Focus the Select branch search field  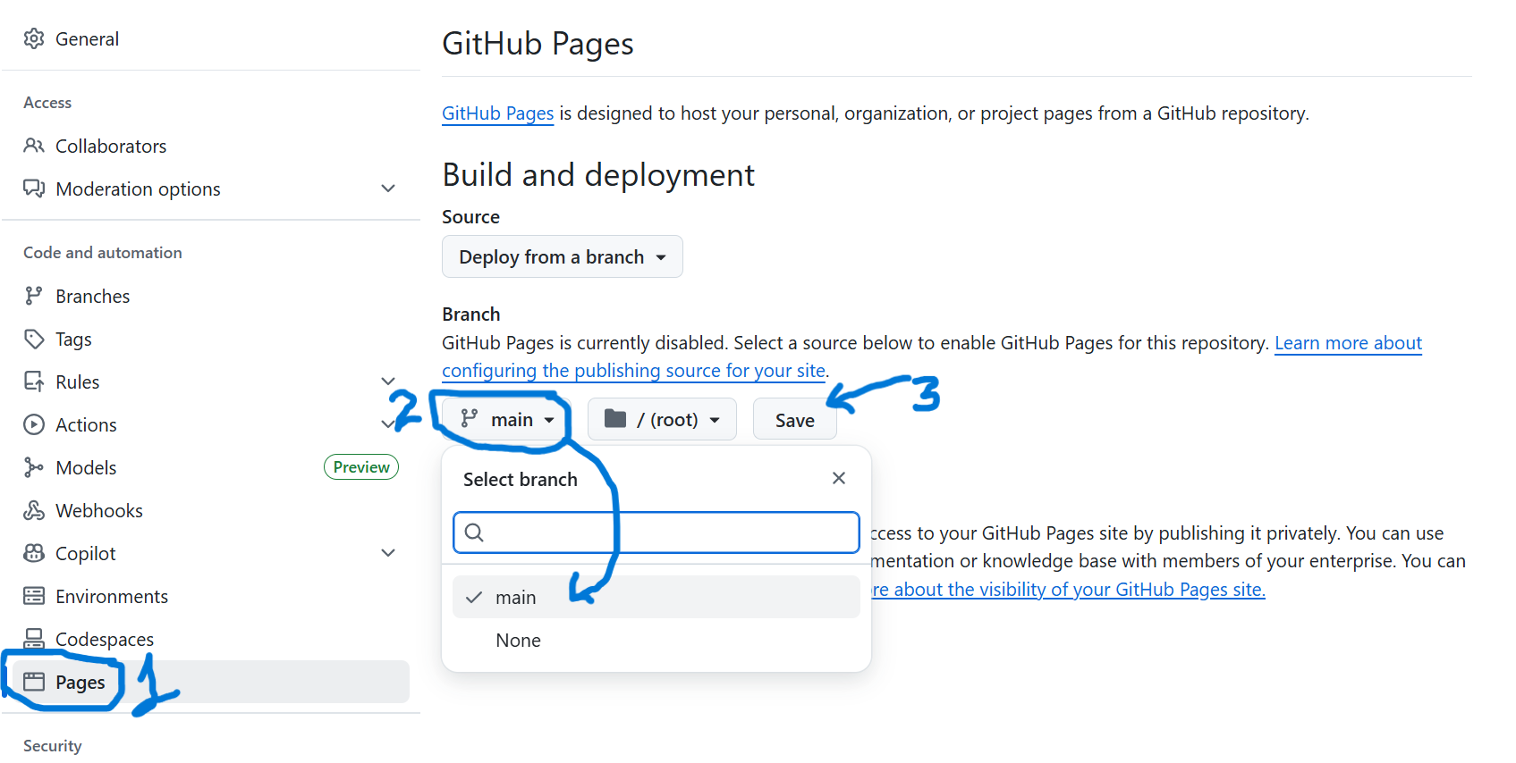pyautogui.click(x=656, y=532)
